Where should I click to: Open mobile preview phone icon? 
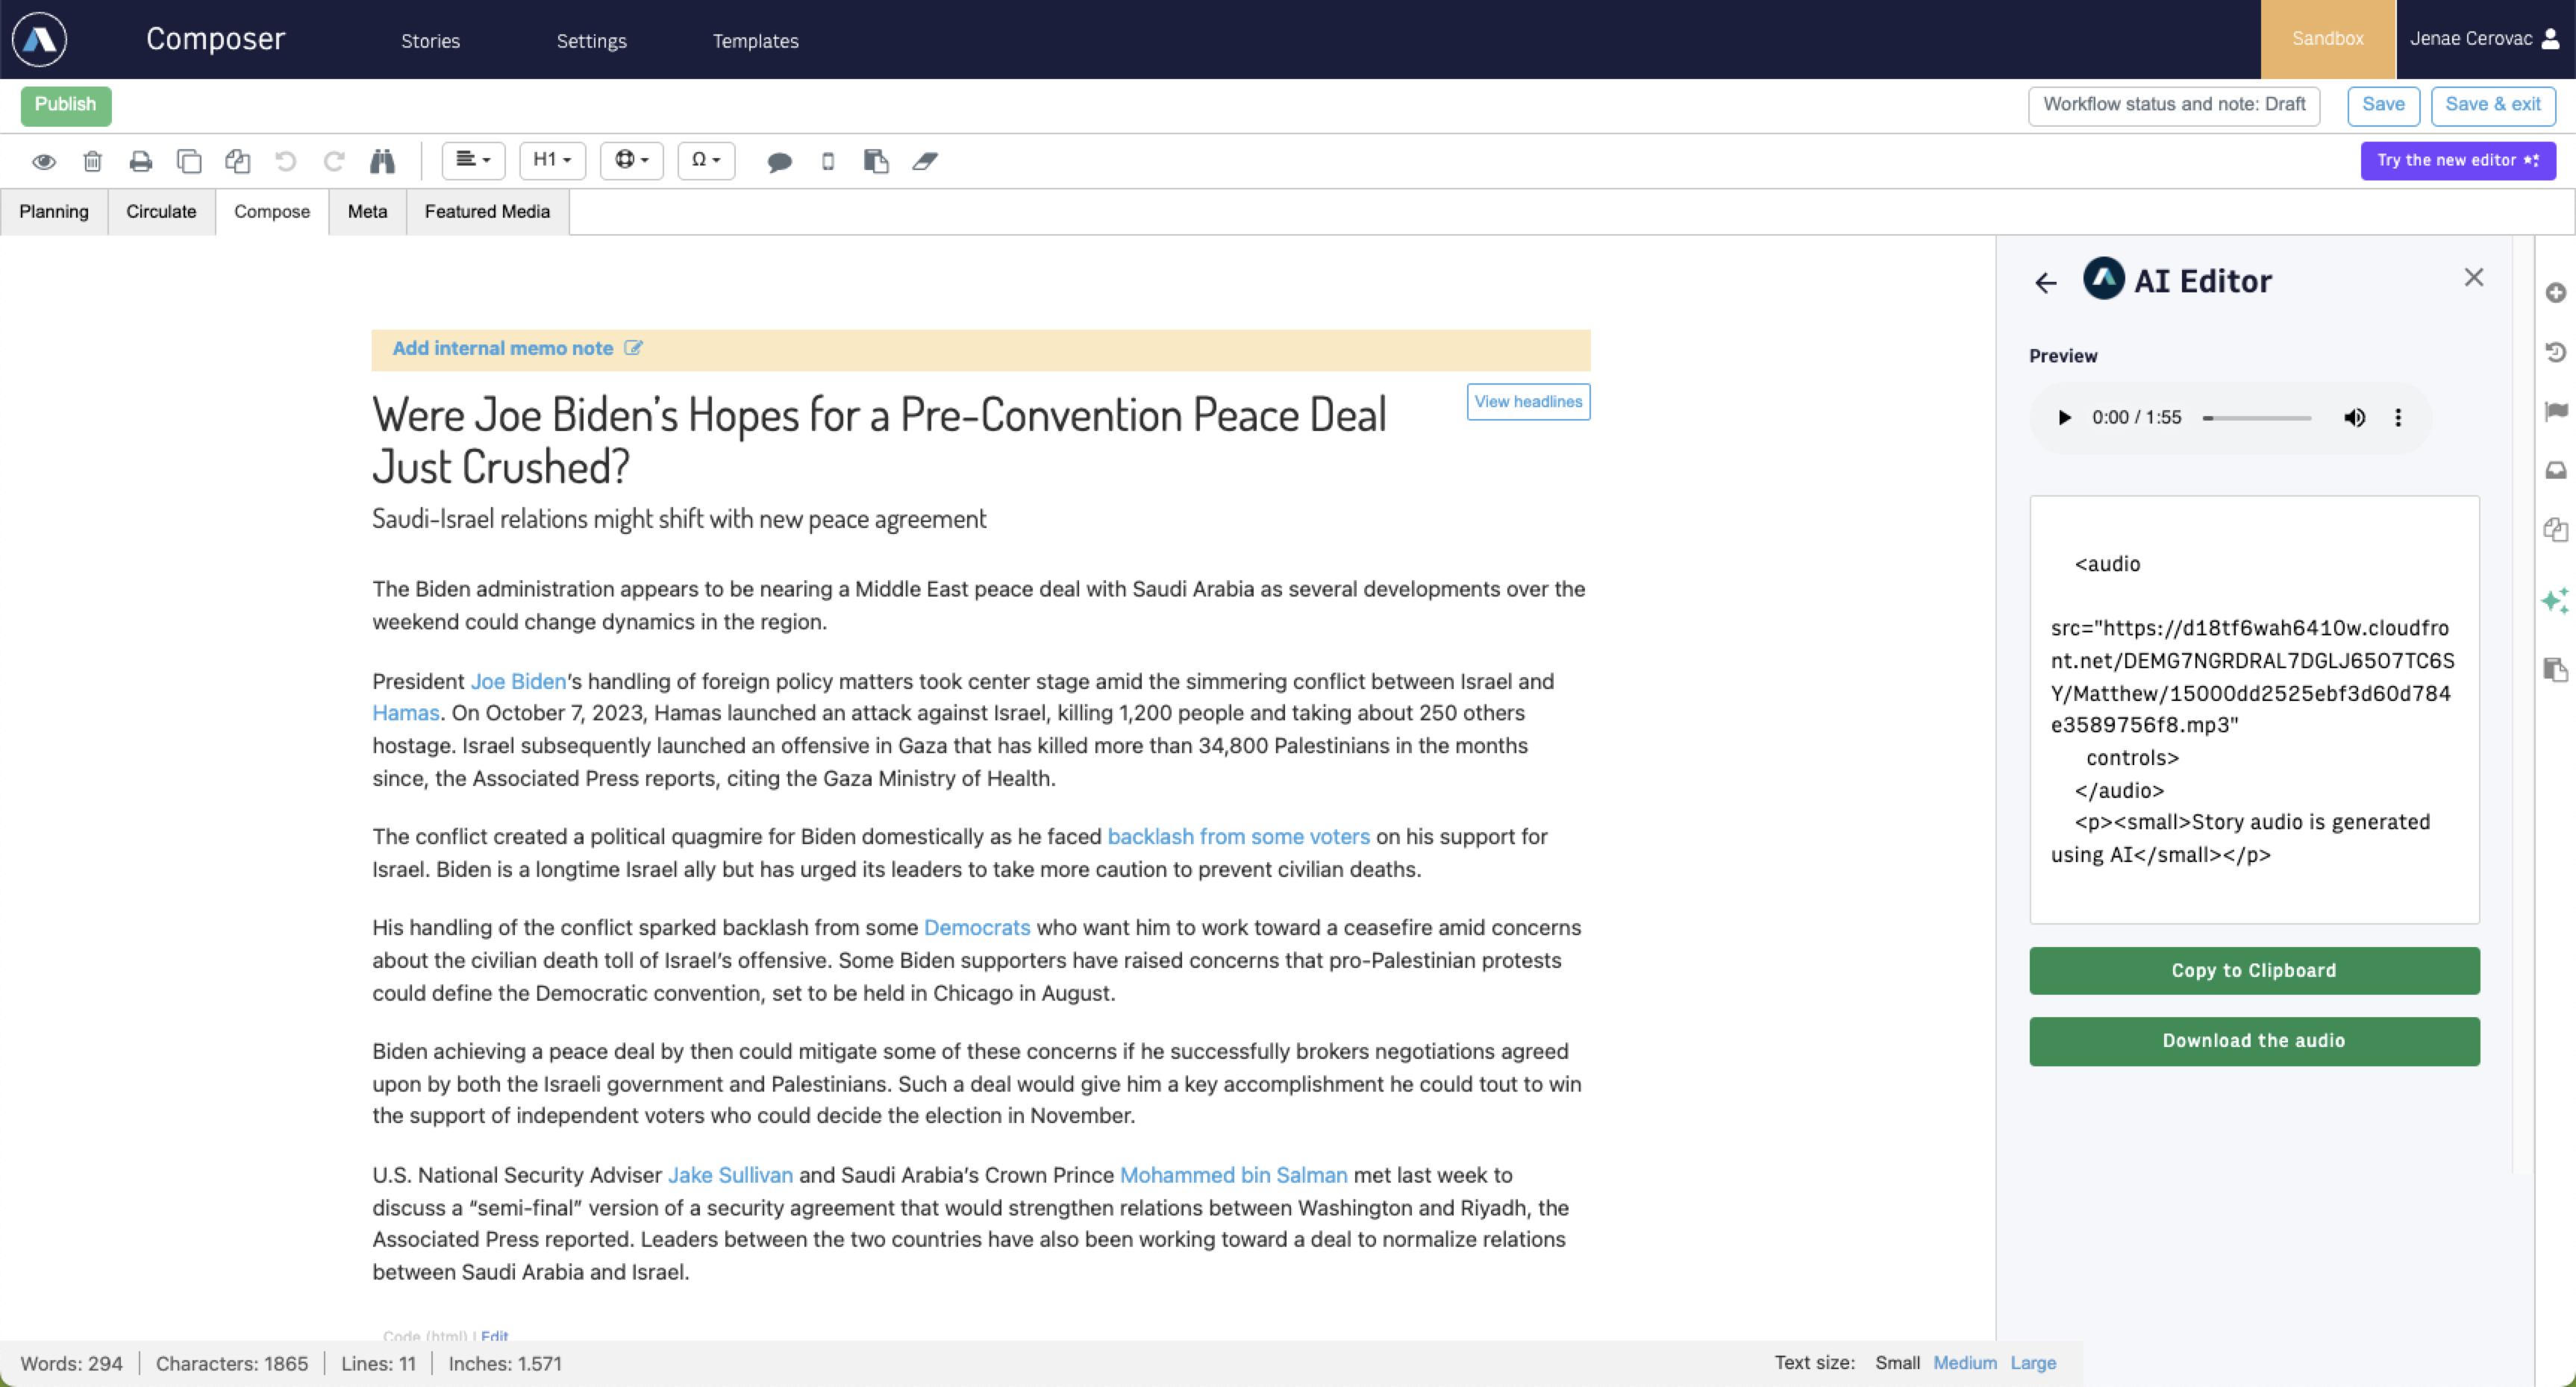[828, 161]
